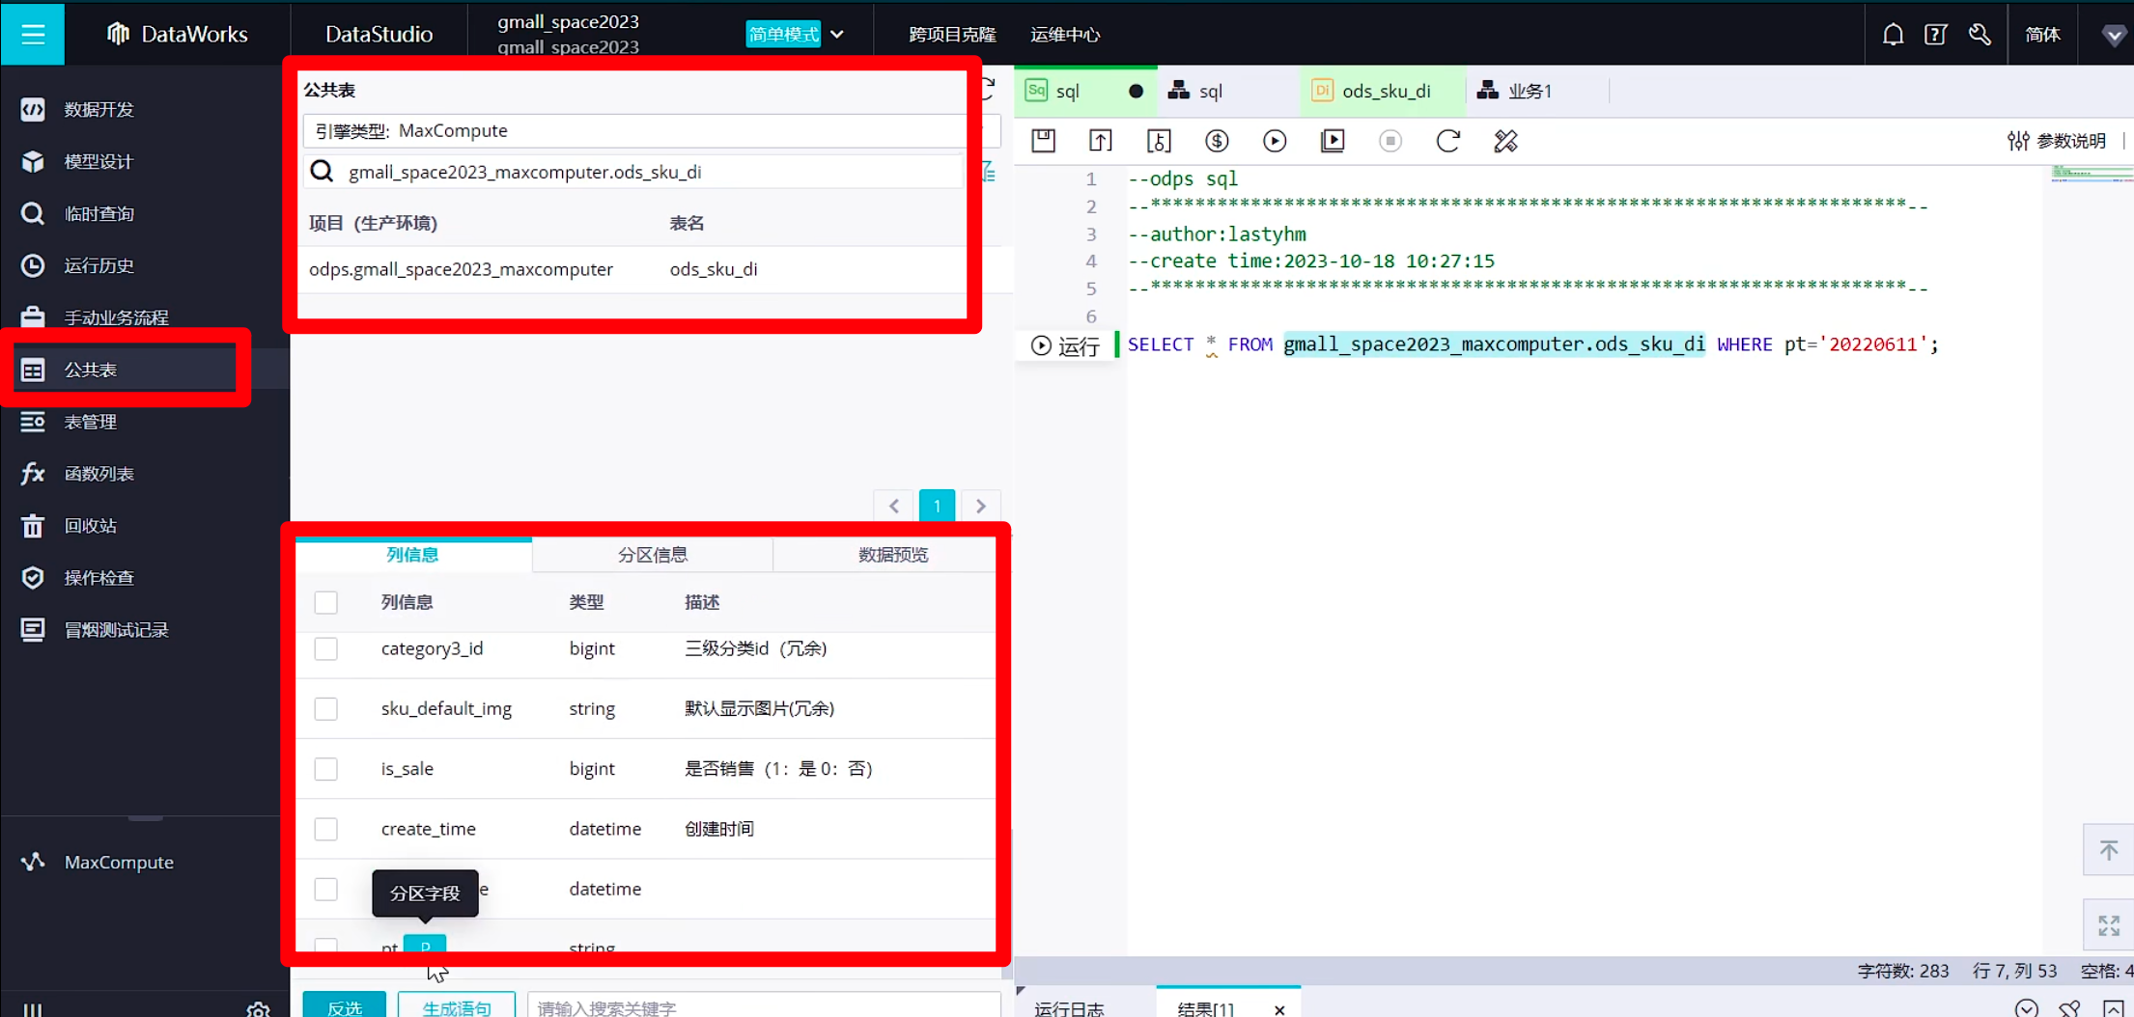Click the 反选 button
The image size is (2134, 1017).
pyautogui.click(x=345, y=1006)
